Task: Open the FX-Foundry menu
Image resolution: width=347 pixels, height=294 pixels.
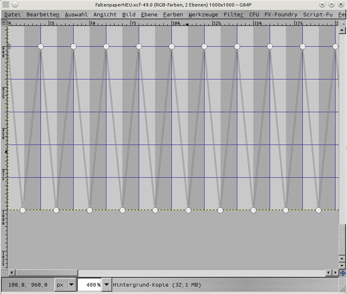Action: (x=281, y=14)
